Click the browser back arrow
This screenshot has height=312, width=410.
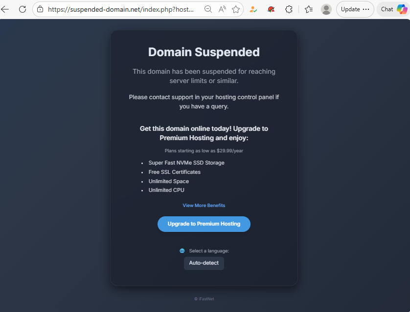(x=5, y=9)
